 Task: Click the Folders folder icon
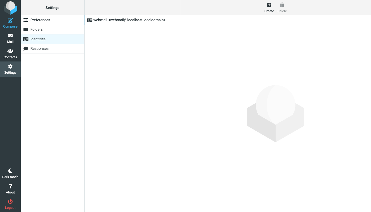26,29
